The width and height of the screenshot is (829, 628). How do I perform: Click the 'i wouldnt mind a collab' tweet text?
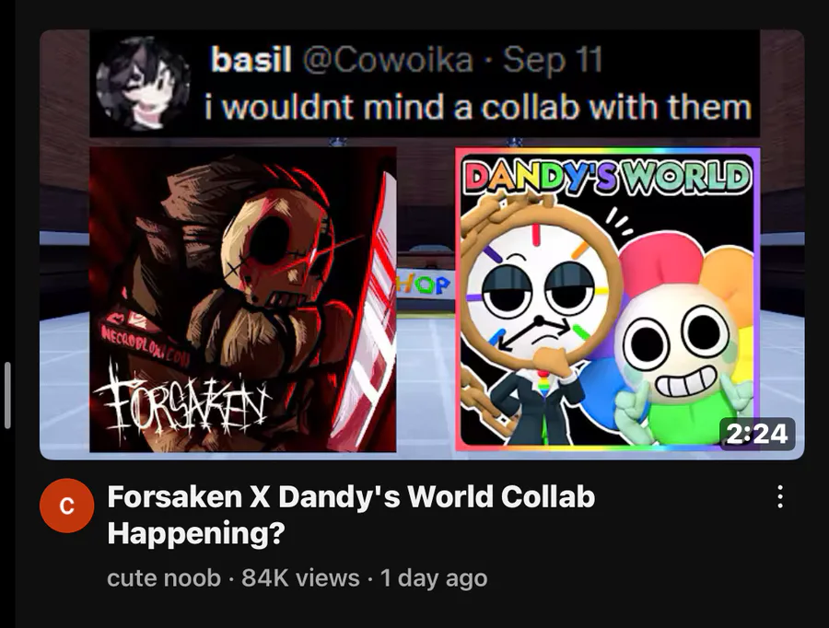pos(478,107)
